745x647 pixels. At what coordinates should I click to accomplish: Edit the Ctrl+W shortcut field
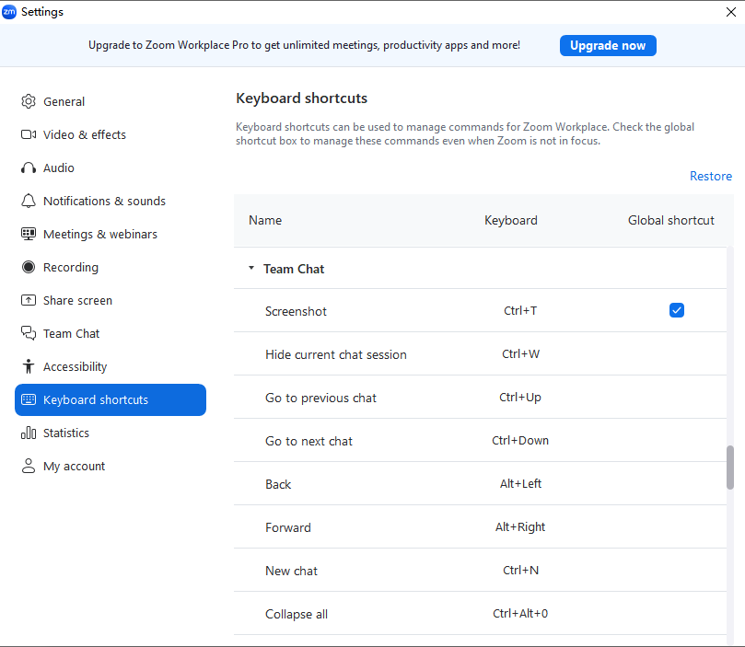520,354
